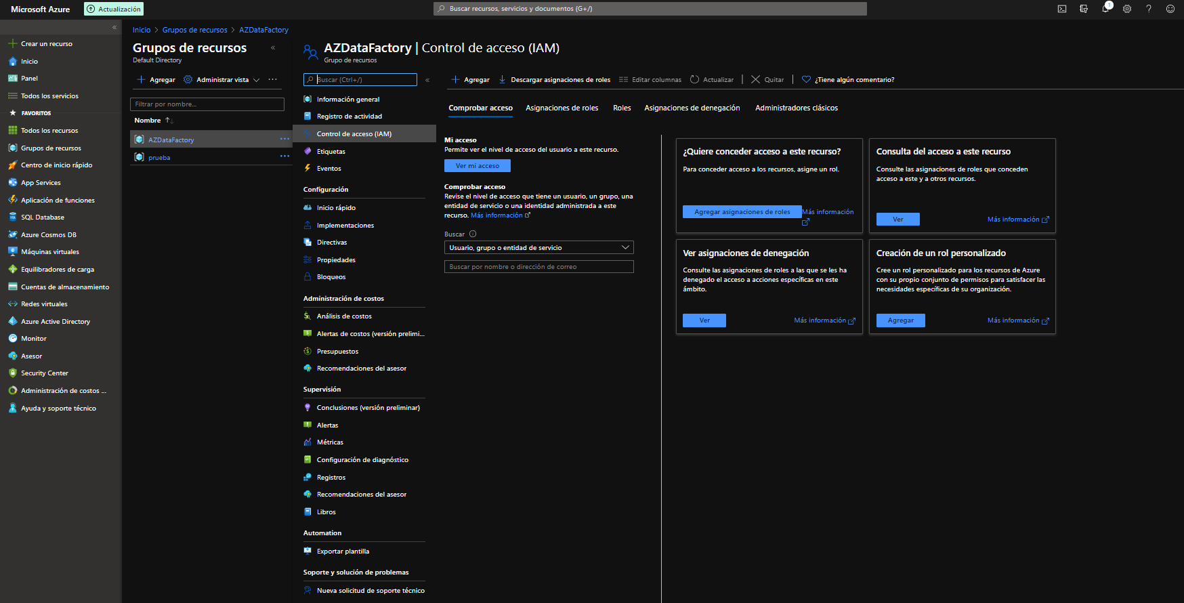Click the Actualizar refresh toolbar icon
The height and width of the screenshot is (603, 1184).
(x=695, y=79)
